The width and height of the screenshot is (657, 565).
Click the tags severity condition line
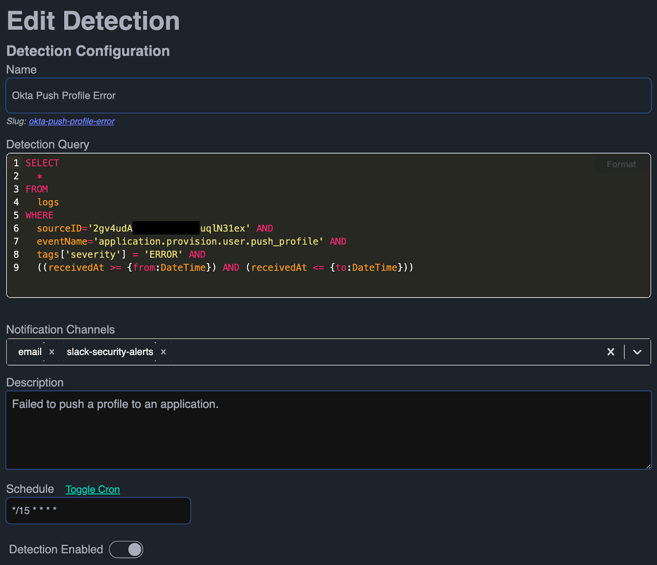[121, 254]
